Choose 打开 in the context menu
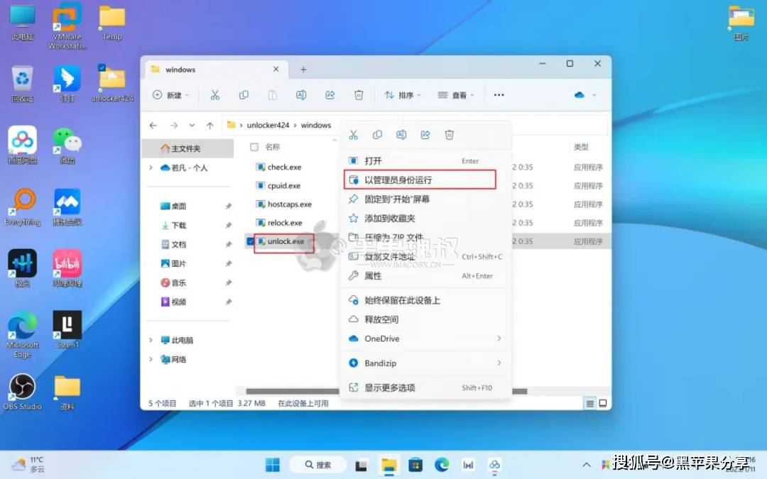The image size is (767, 479). tap(425, 161)
